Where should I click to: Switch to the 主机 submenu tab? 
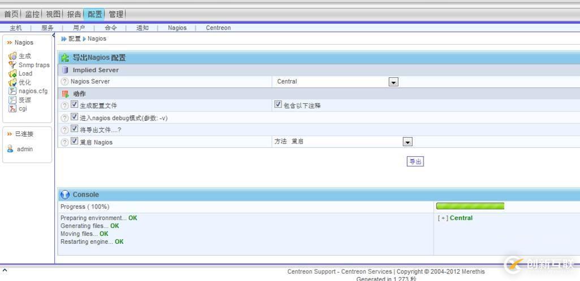pyautogui.click(x=15, y=28)
